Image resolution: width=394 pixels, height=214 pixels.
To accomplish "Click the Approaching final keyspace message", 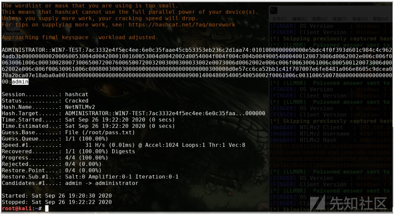I will [80, 37].
